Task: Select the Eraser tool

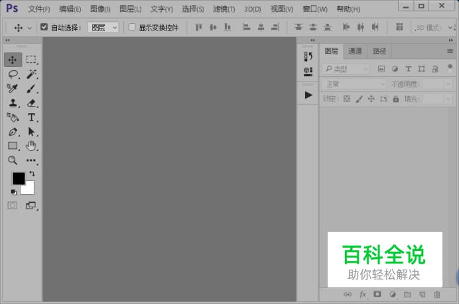Action: [x=31, y=103]
